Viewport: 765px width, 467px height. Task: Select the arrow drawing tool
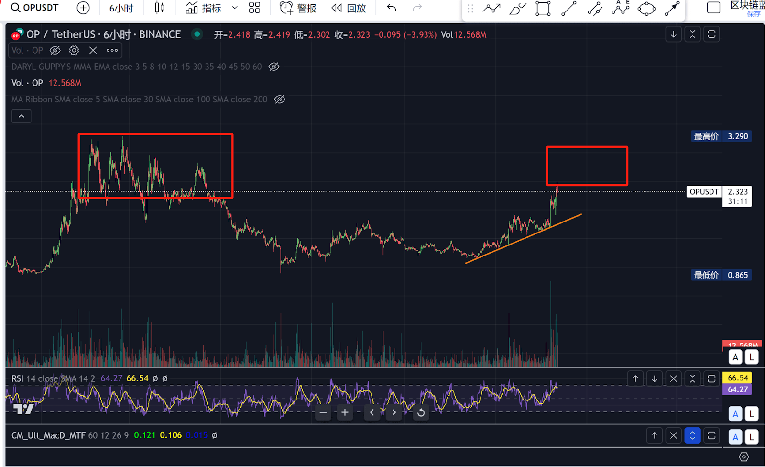click(x=672, y=9)
